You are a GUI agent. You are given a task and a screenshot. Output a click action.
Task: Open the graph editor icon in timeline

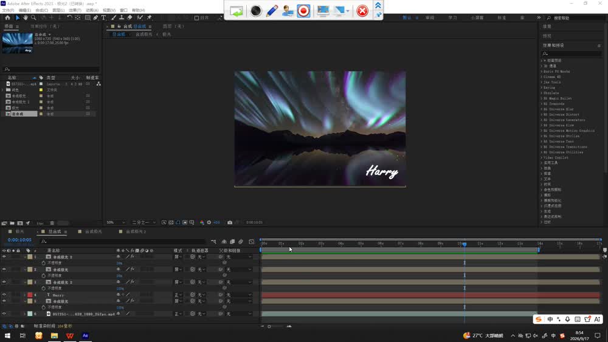click(251, 242)
